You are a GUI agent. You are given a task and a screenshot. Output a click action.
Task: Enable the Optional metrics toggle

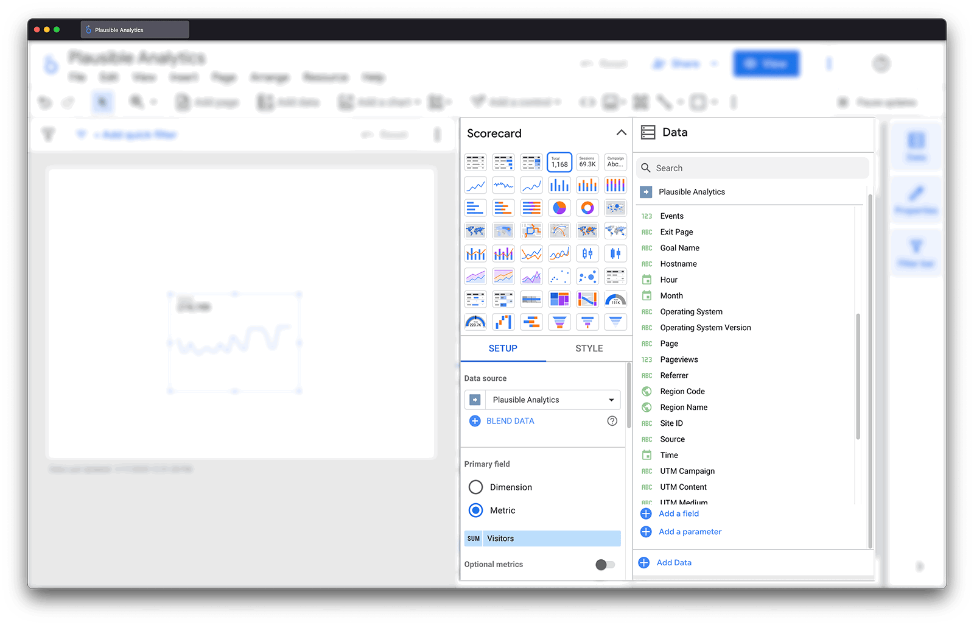[604, 565]
